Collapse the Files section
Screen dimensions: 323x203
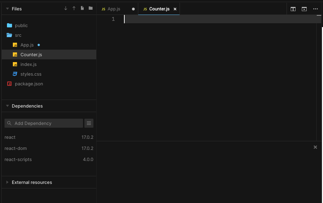(x=7, y=9)
